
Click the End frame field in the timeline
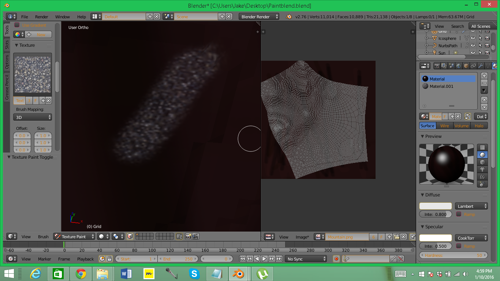(x=178, y=259)
